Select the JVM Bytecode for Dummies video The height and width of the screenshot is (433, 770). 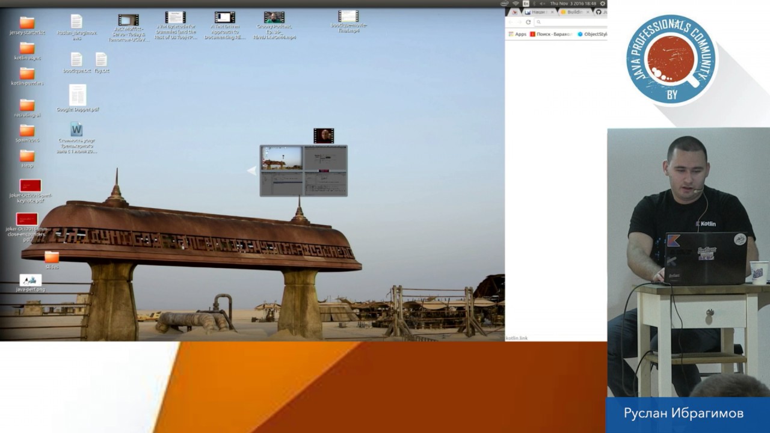point(175,17)
